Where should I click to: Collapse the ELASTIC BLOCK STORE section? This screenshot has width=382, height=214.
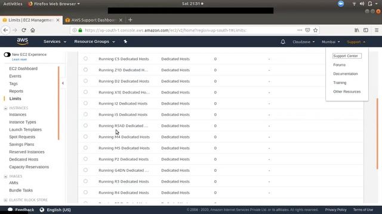coord(5,200)
